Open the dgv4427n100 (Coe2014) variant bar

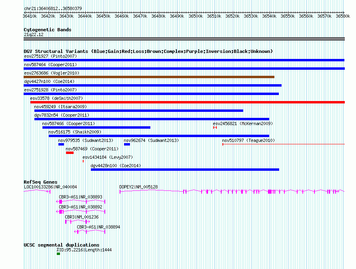click(x=152, y=85)
